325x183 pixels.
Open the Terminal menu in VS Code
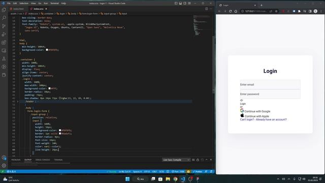click(x=54, y=4)
